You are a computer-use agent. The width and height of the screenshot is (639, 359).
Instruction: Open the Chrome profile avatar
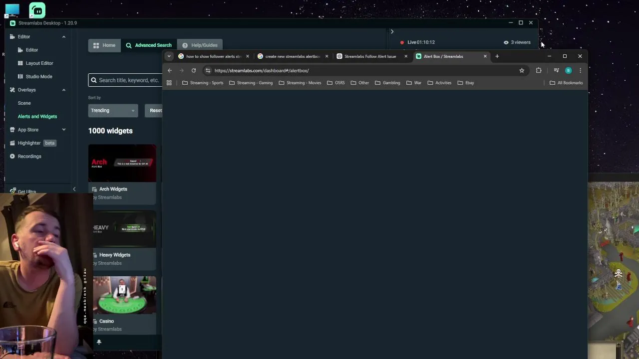[x=568, y=70]
